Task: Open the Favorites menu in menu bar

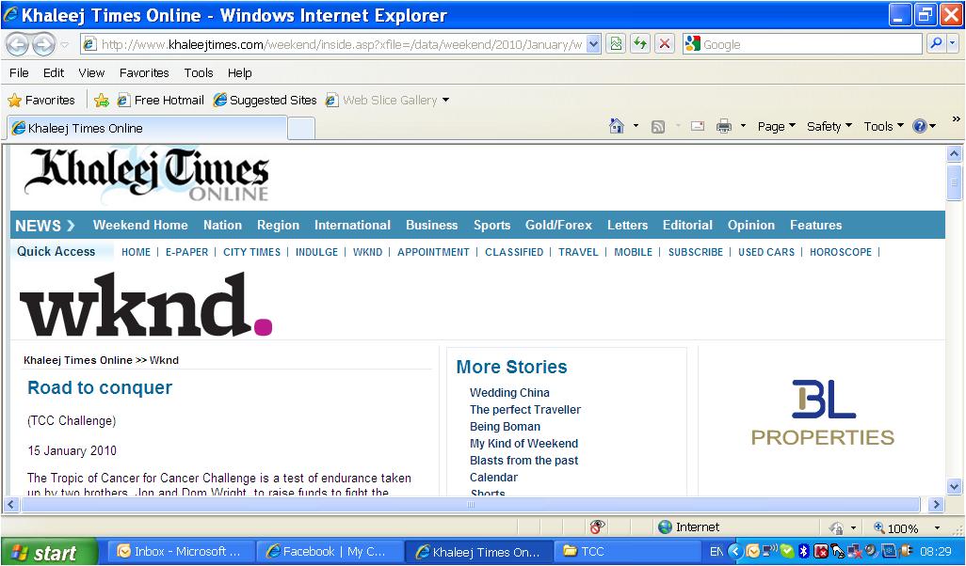Action: click(144, 72)
